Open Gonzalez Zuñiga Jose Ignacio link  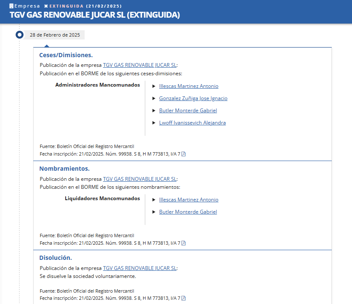point(193,98)
